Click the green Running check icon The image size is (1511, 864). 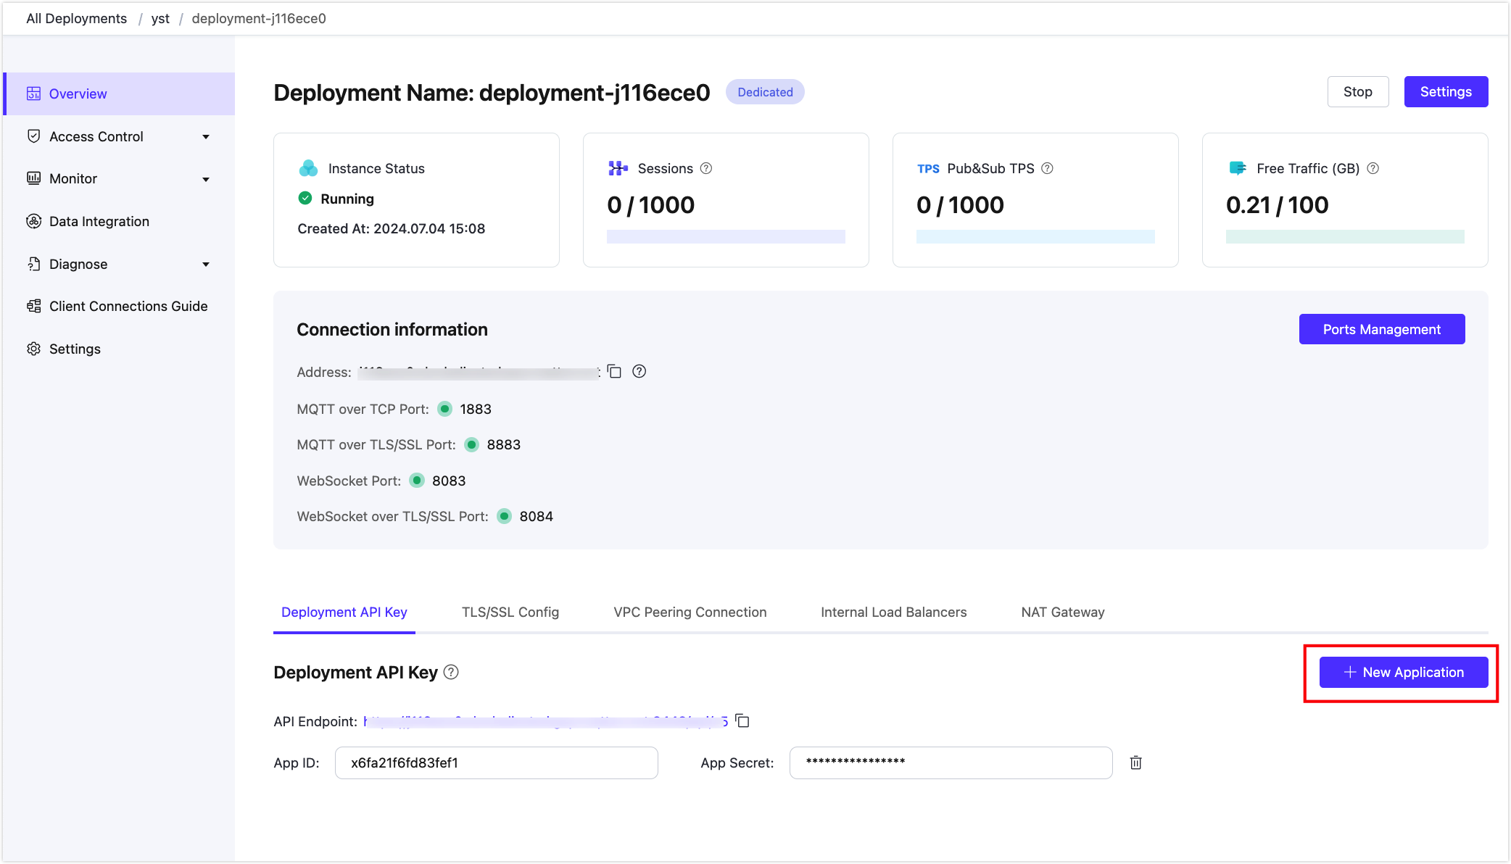tap(305, 198)
